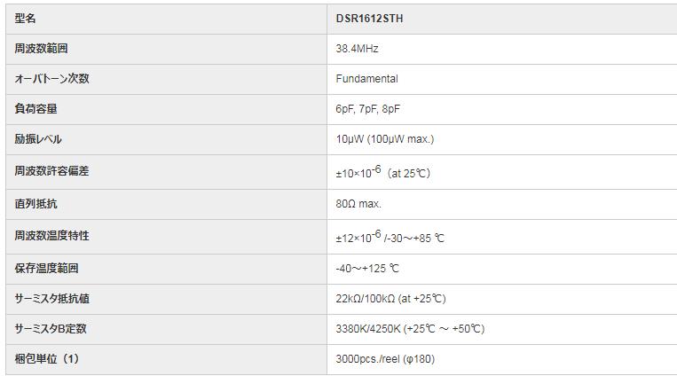Click the Fundamental overtone value
The height and width of the screenshot is (376, 677).
(366, 79)
